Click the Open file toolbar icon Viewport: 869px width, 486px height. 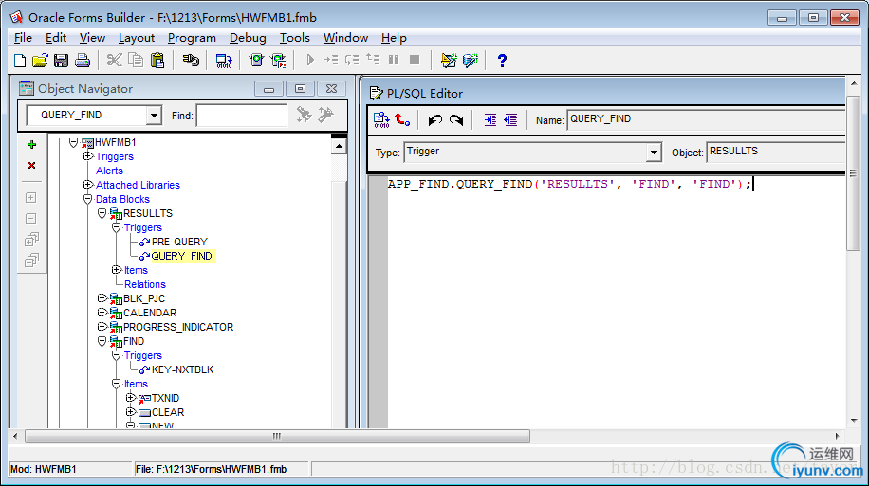point(40,61)
